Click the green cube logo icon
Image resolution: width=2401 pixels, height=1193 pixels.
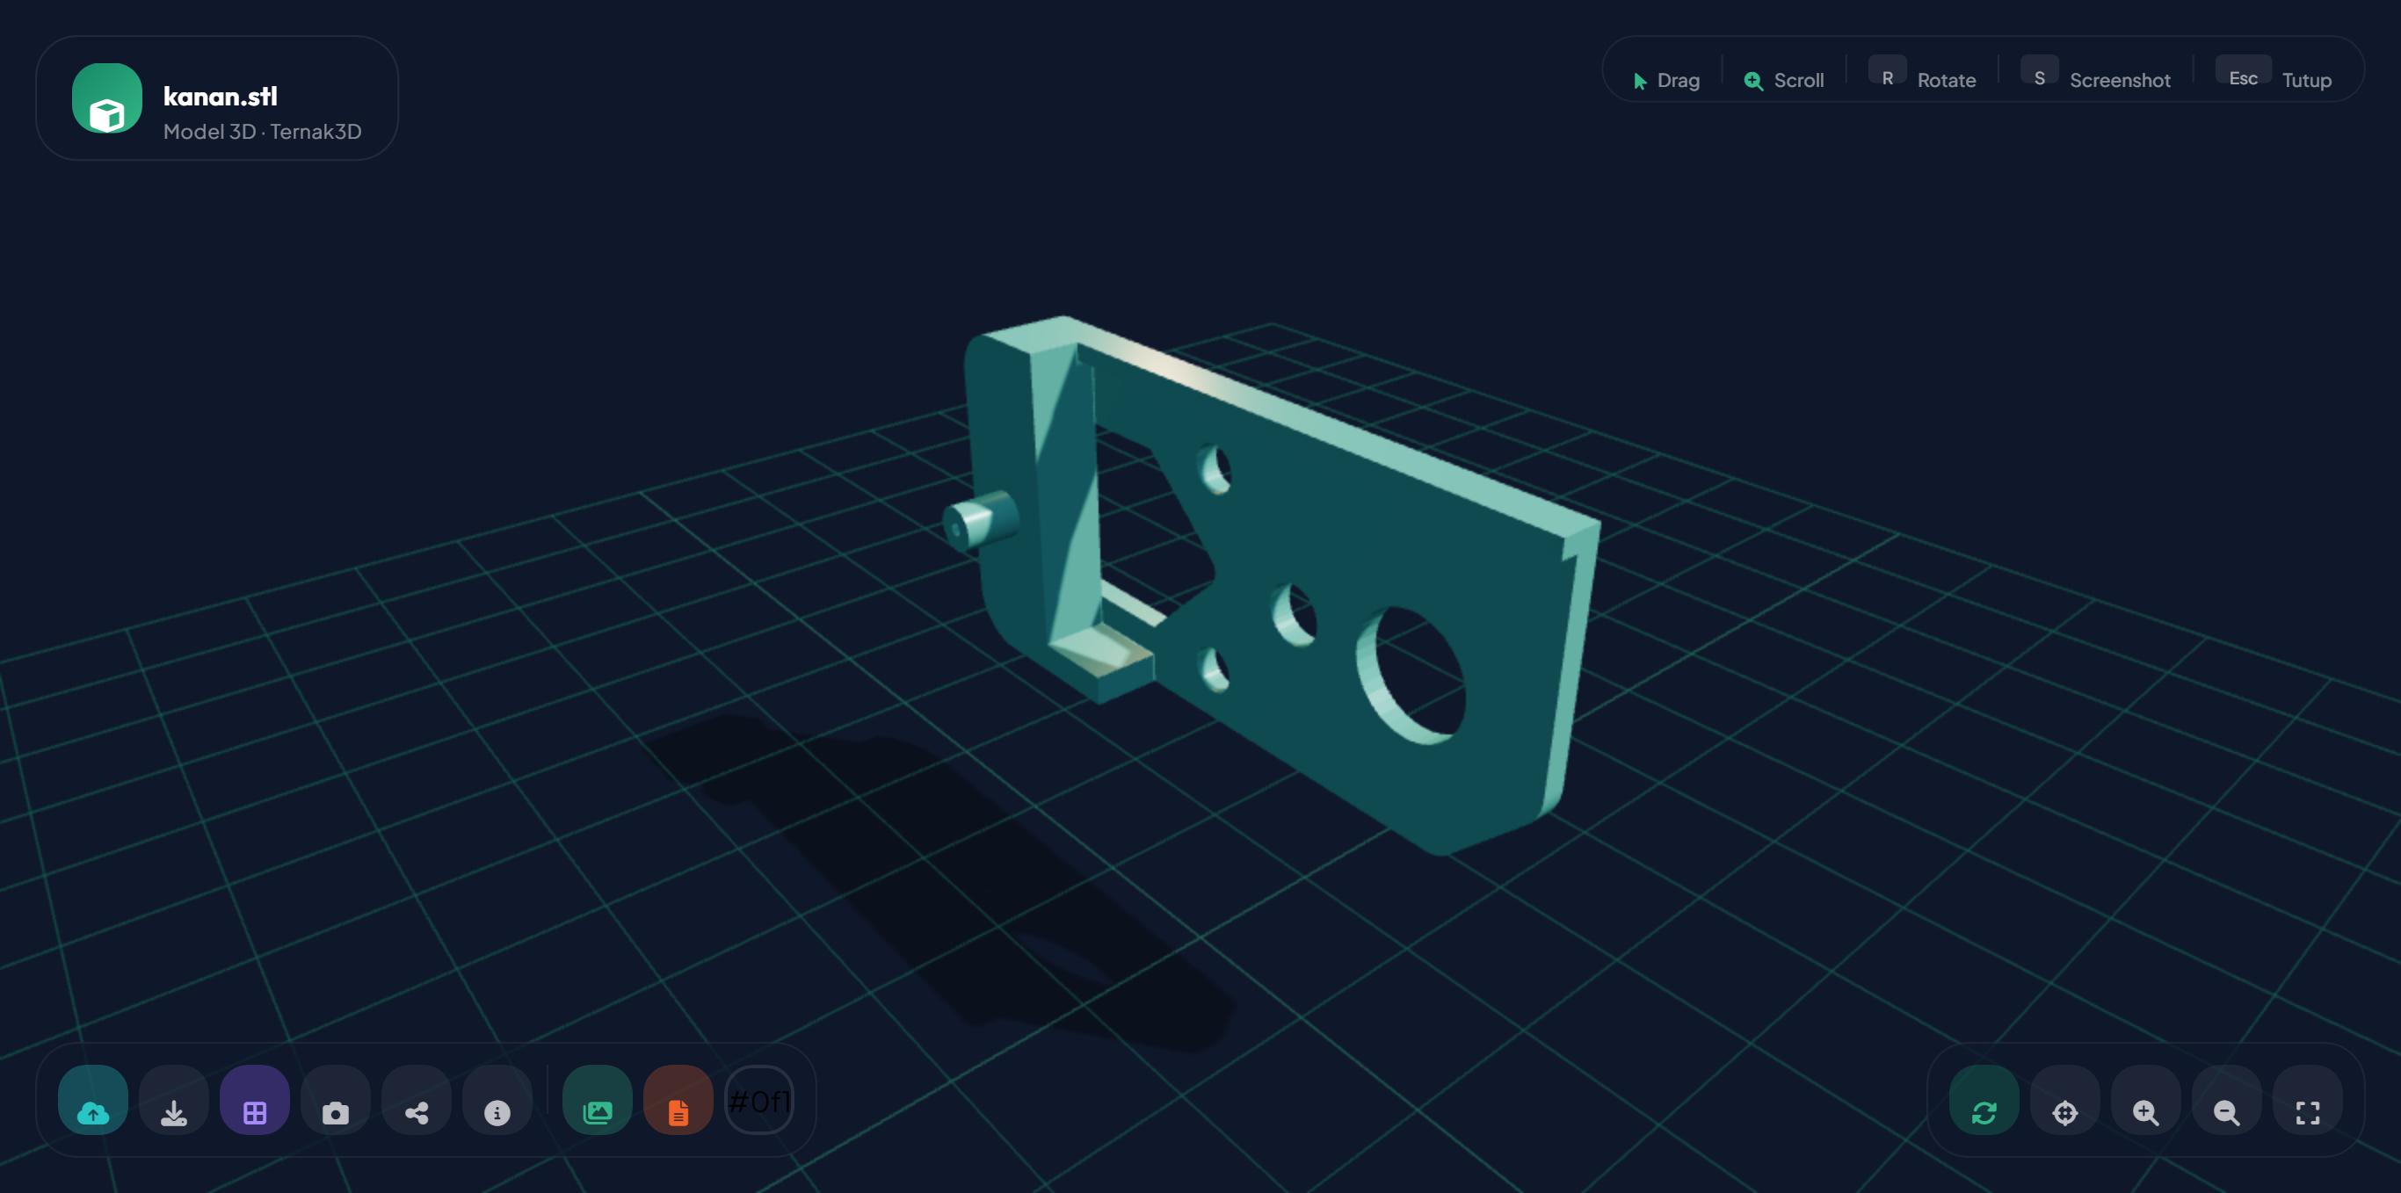(x=107, y=98)
